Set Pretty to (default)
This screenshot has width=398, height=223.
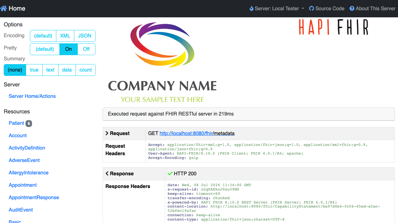pyautogui.click(x=45, y=49)
